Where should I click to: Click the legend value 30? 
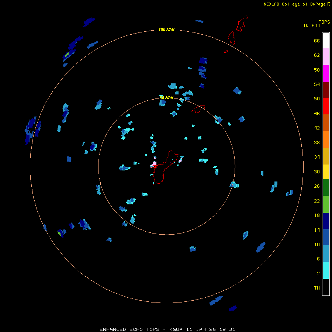[317, 172]
